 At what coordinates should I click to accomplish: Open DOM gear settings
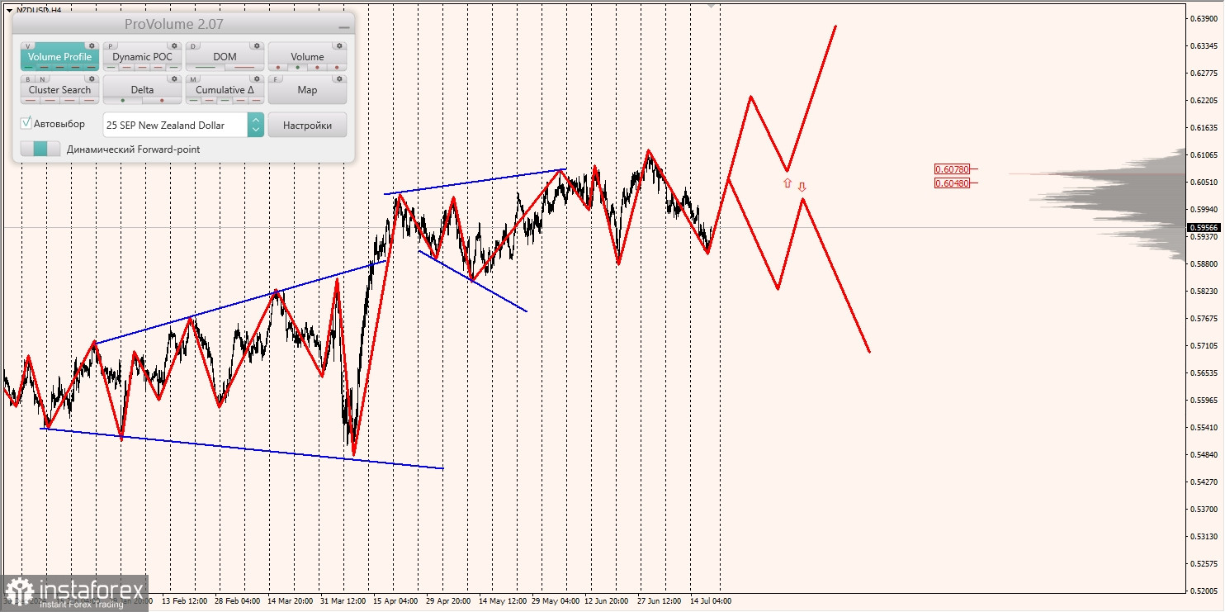[x=257, y=46]
